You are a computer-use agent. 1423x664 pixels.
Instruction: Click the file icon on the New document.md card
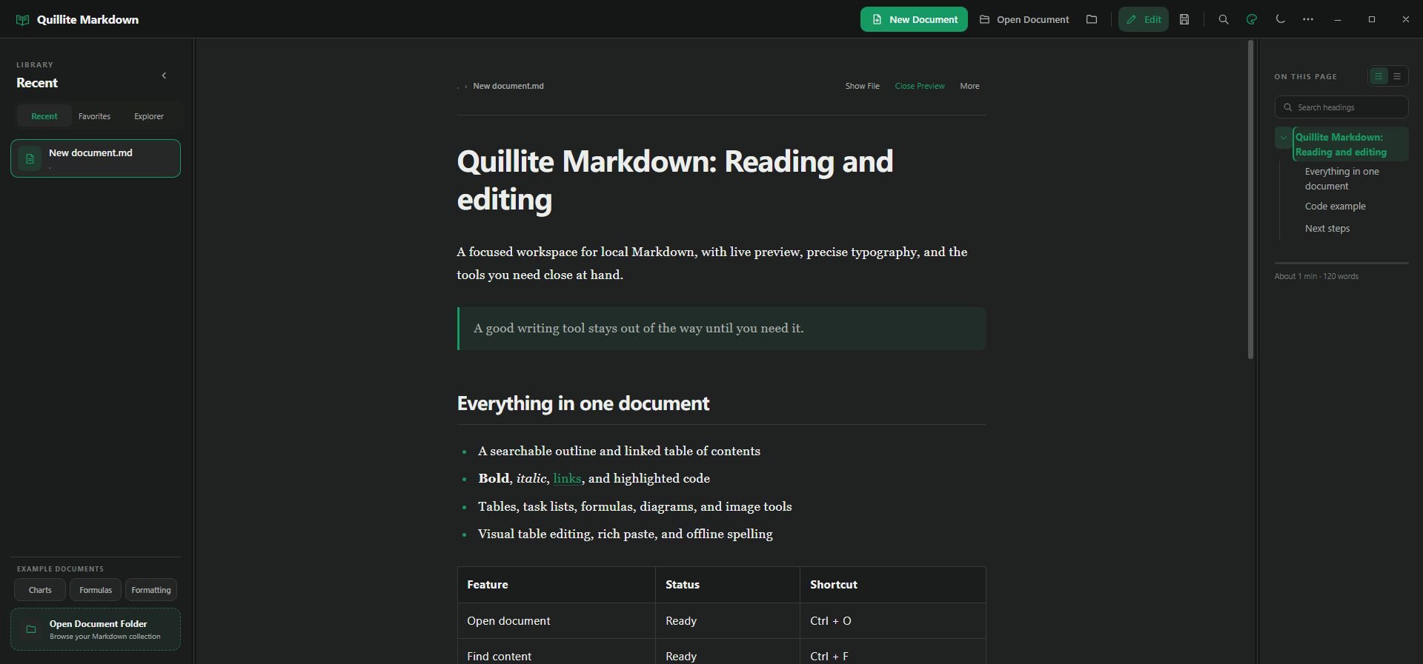pyautogui.click(x=30, y=158)
